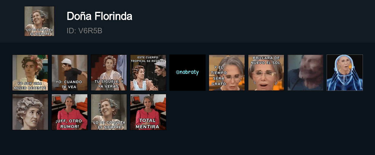Open the blurry dark zombie-face sticker
The height and width of the screenshot is (155, 375).
coord(305,73)
